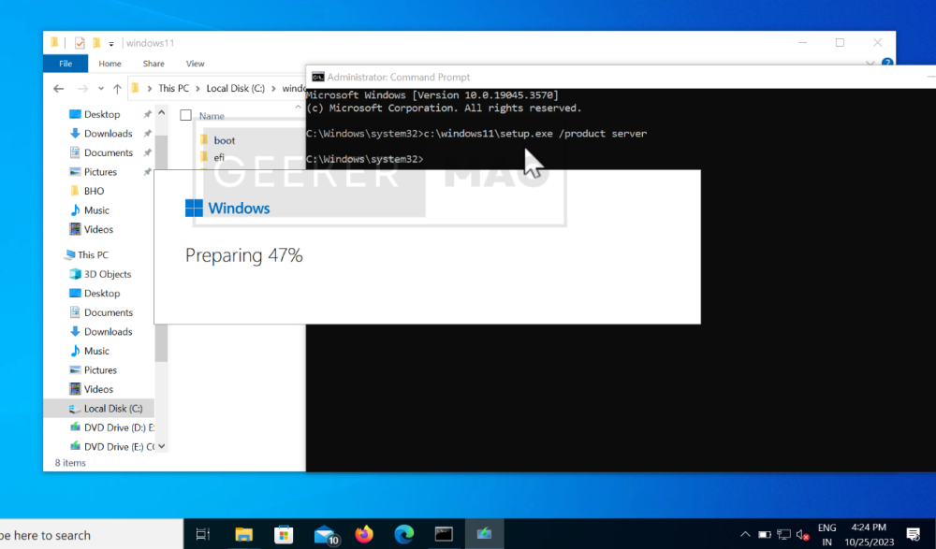936x549 pixels.
Task: Open the notification center icon
Action: 914,535
